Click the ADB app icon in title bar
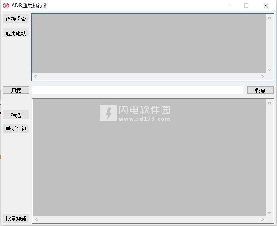Image resolution: width=277 pixels, height=226 pixels. pyautogui.click(x=6, y=6)
